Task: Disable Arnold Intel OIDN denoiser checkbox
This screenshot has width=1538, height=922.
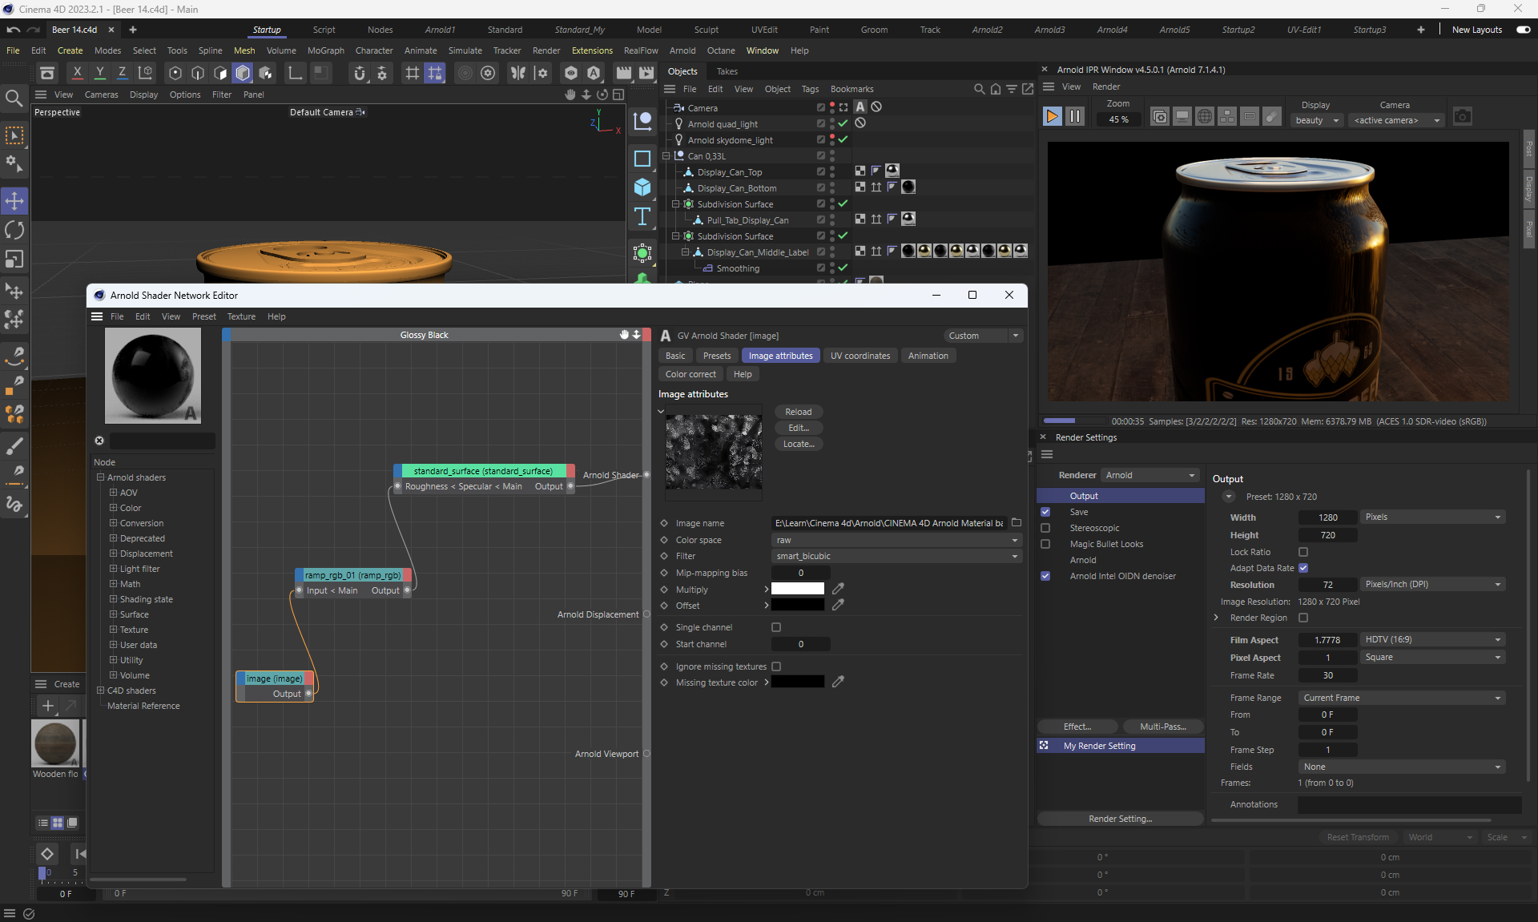Action: point(1045,576)
